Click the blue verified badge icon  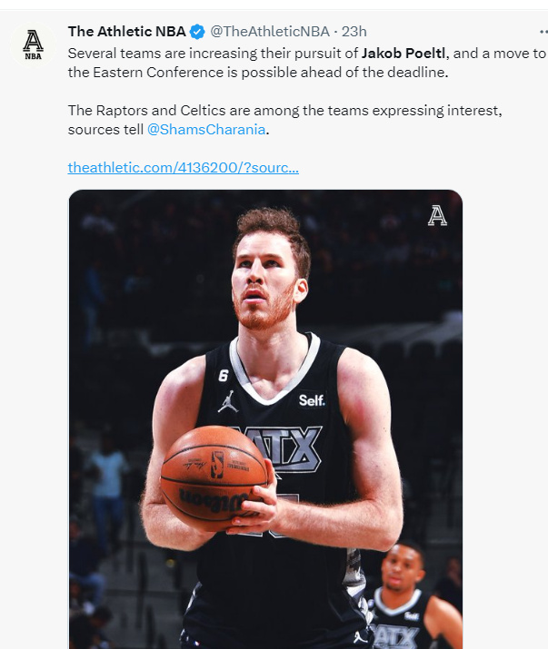tap(197, 32)
